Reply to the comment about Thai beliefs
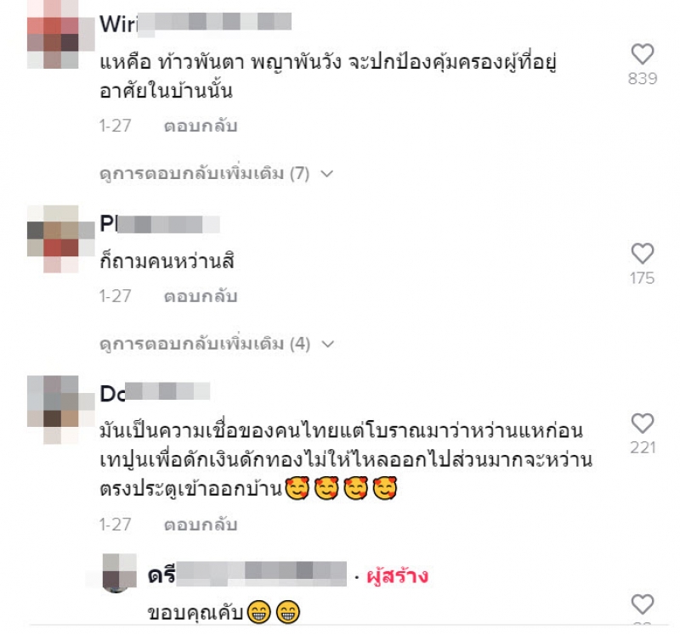The width and height of the screenshot is (680, 634). [x=201, y=525]
